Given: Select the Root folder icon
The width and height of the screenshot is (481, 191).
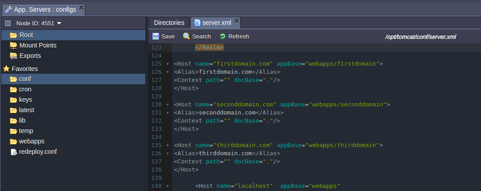Looking at the screenshot, I should pyautogui.click(x=13, y=35).
